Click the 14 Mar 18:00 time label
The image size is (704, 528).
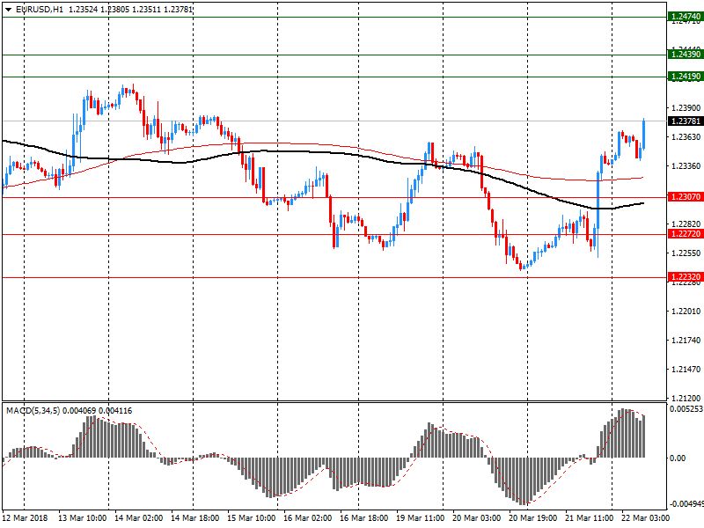point(194,518)
